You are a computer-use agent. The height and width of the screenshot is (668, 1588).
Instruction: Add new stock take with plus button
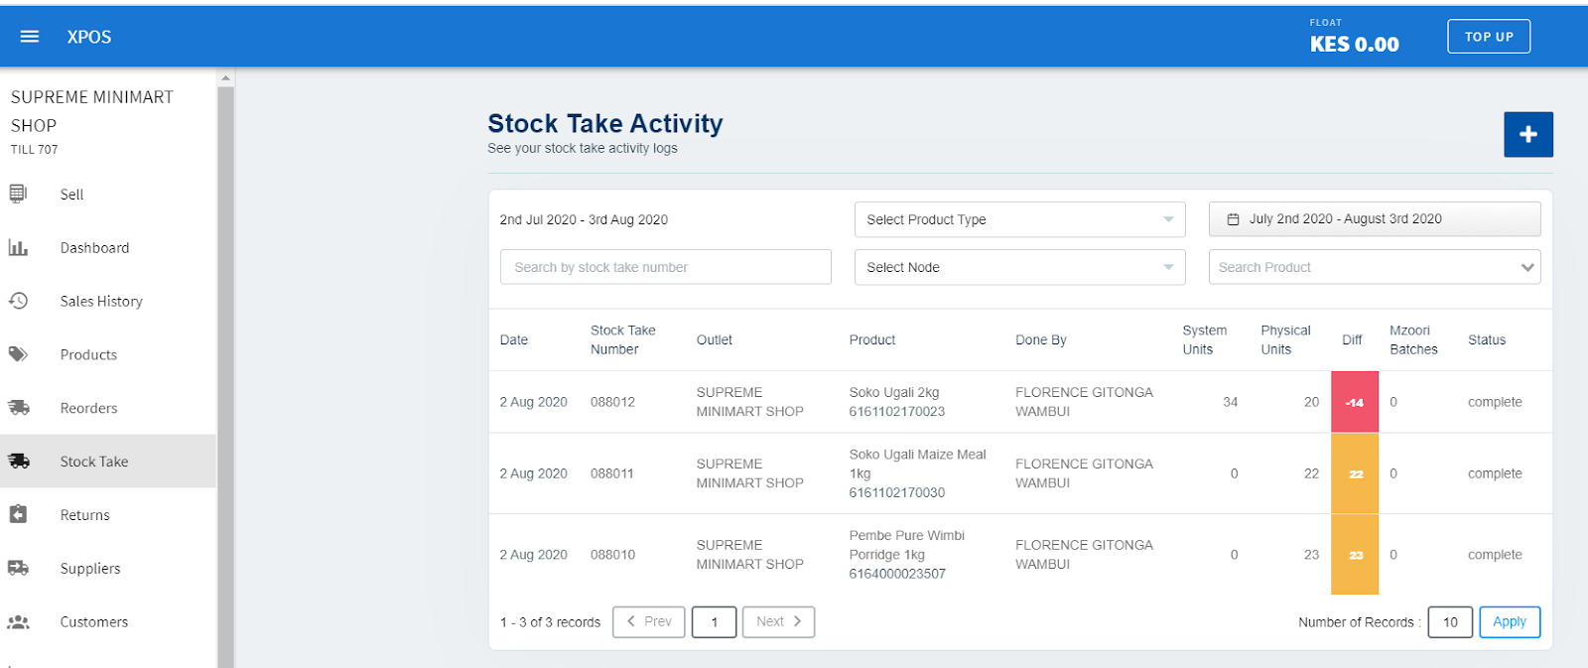click(1527, 134)
